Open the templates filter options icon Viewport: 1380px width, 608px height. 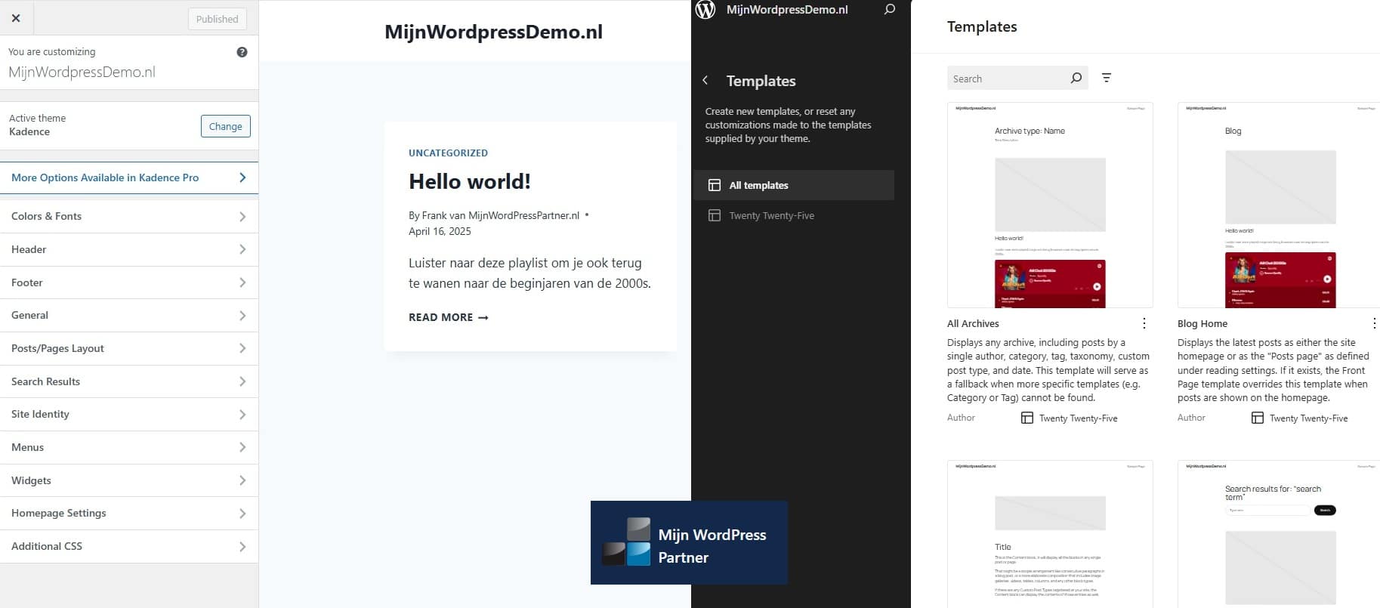pos(1107,78)
